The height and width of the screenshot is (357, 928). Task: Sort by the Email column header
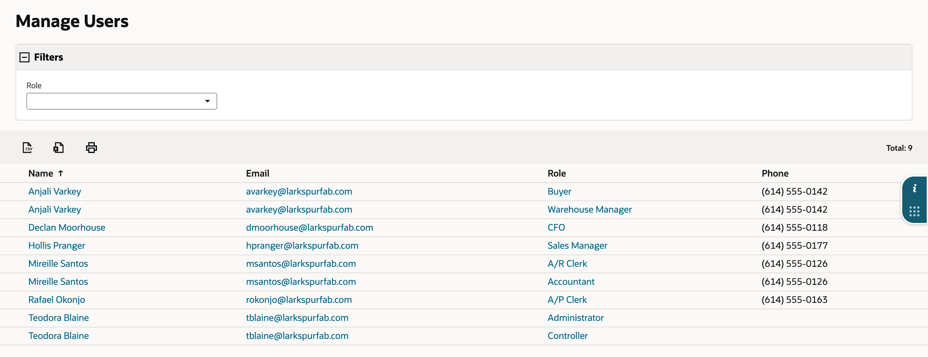[257, 174]
